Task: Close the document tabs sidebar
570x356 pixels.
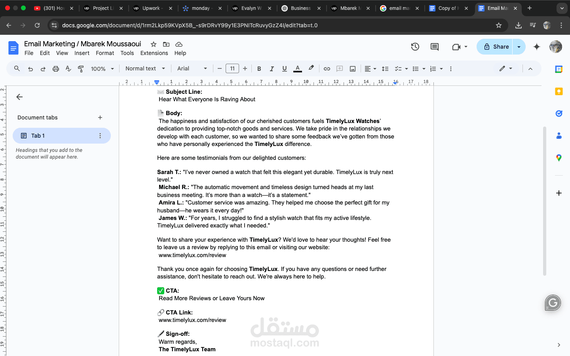Action: (x=19, y=97)
